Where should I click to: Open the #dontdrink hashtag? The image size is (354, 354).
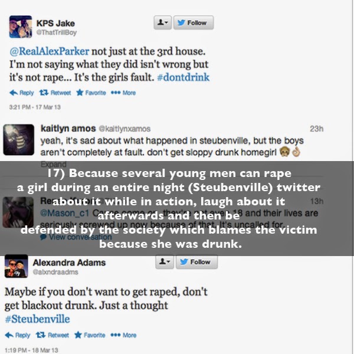(x=183, y=77)
